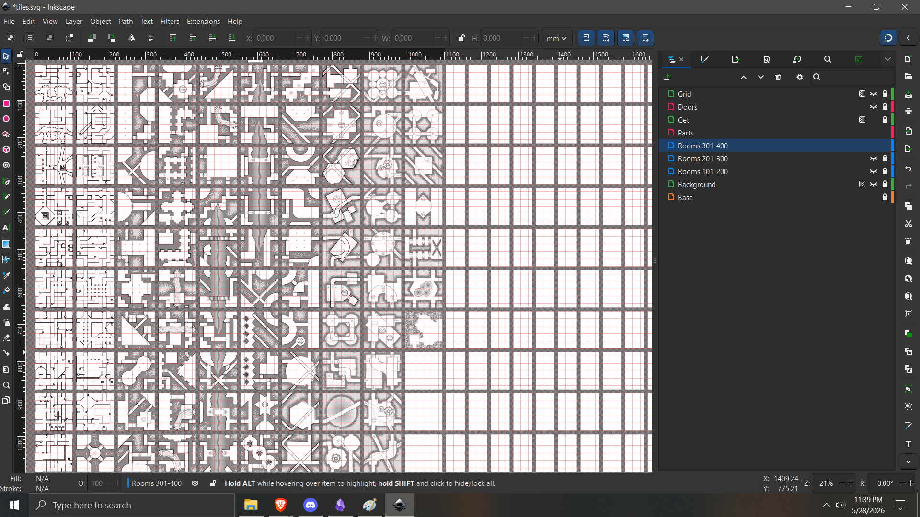Pick the Star and polygon tool

click(6, 135)
